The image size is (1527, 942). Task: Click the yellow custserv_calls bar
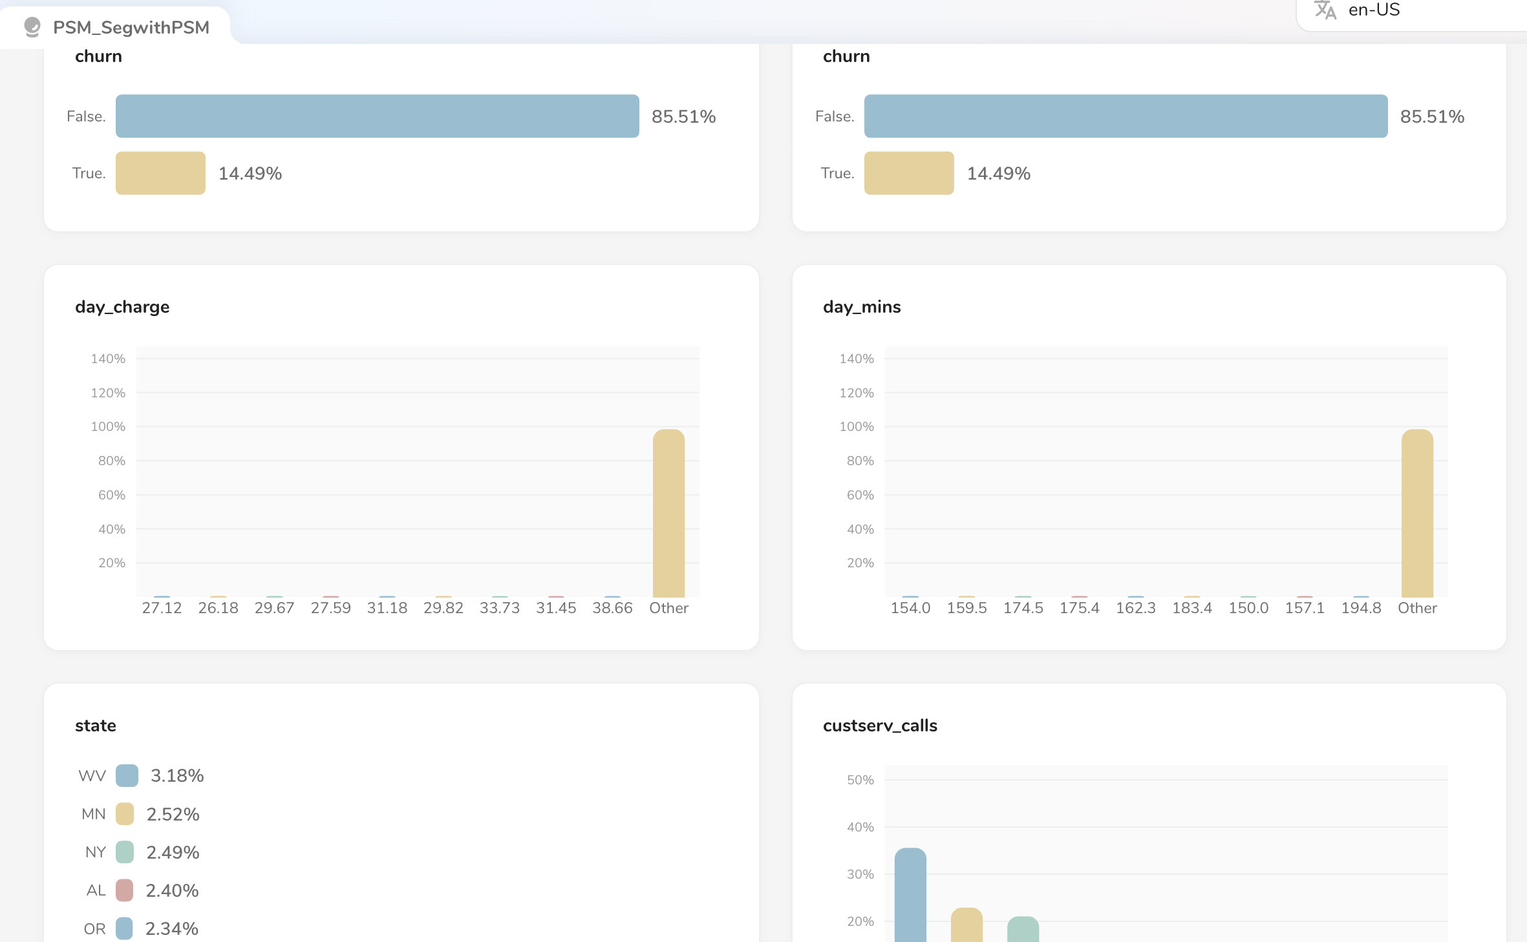pyautogui.click(x=966, y=925)
